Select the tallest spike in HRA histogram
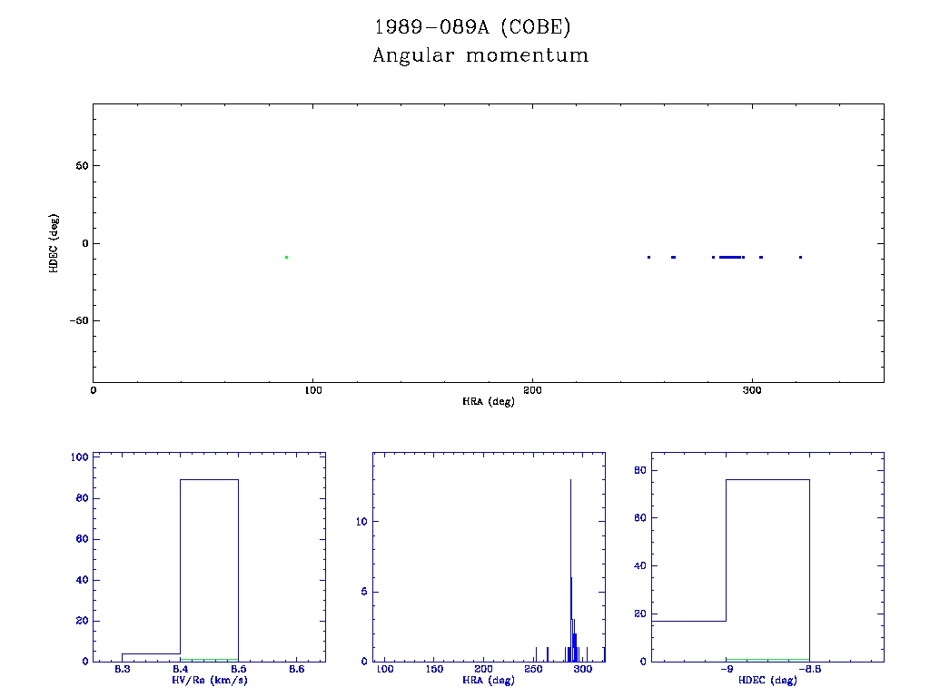 (x=570, y=563)
